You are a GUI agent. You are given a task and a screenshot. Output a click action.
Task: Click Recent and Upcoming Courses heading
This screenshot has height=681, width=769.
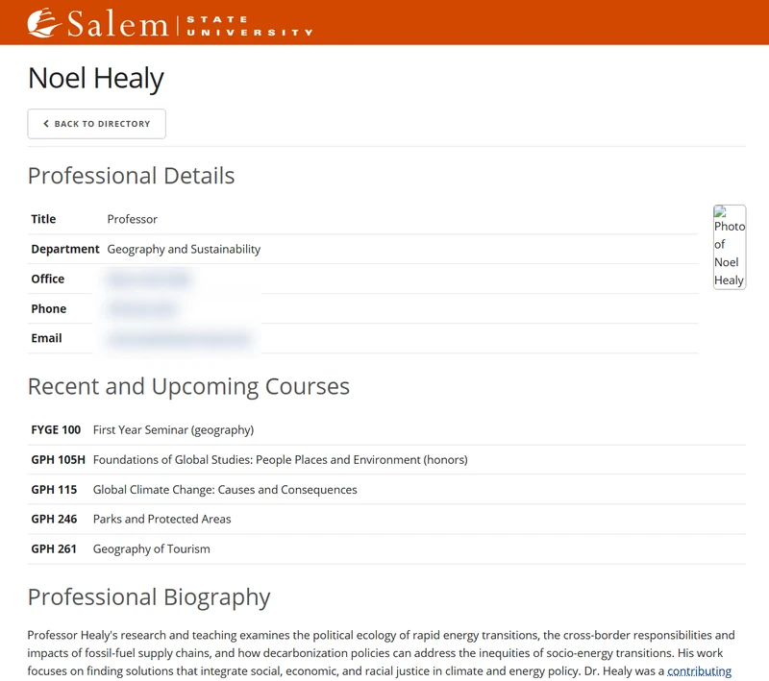click(x=188, y=386)
